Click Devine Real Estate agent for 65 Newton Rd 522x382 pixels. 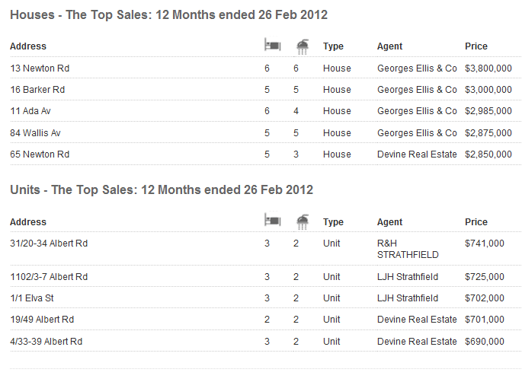(417, 154)
